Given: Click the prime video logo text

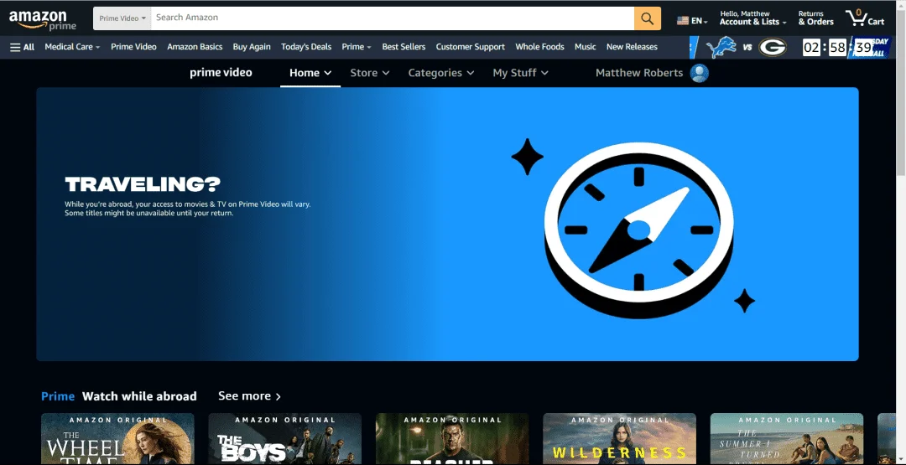Looking at the screenshot, I should 221,73.
